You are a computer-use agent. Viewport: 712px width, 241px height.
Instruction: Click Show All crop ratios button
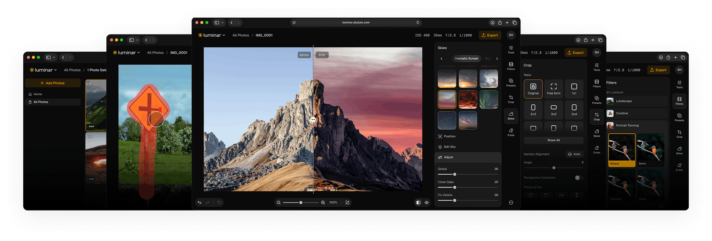click(554, 140)
